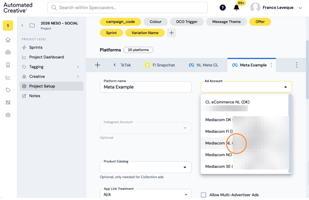This screenshot has width=309, height=200.
Task: Open platforms bar more options menu
Action: coord(297,65)
